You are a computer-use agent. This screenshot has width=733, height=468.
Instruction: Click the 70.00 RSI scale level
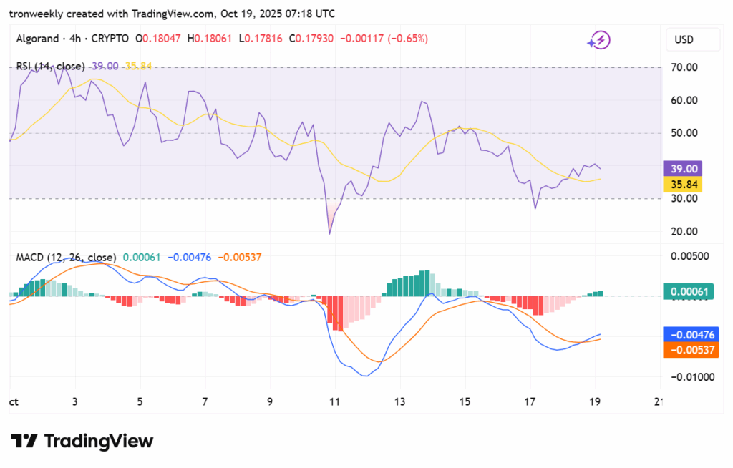tap(683, 67)
